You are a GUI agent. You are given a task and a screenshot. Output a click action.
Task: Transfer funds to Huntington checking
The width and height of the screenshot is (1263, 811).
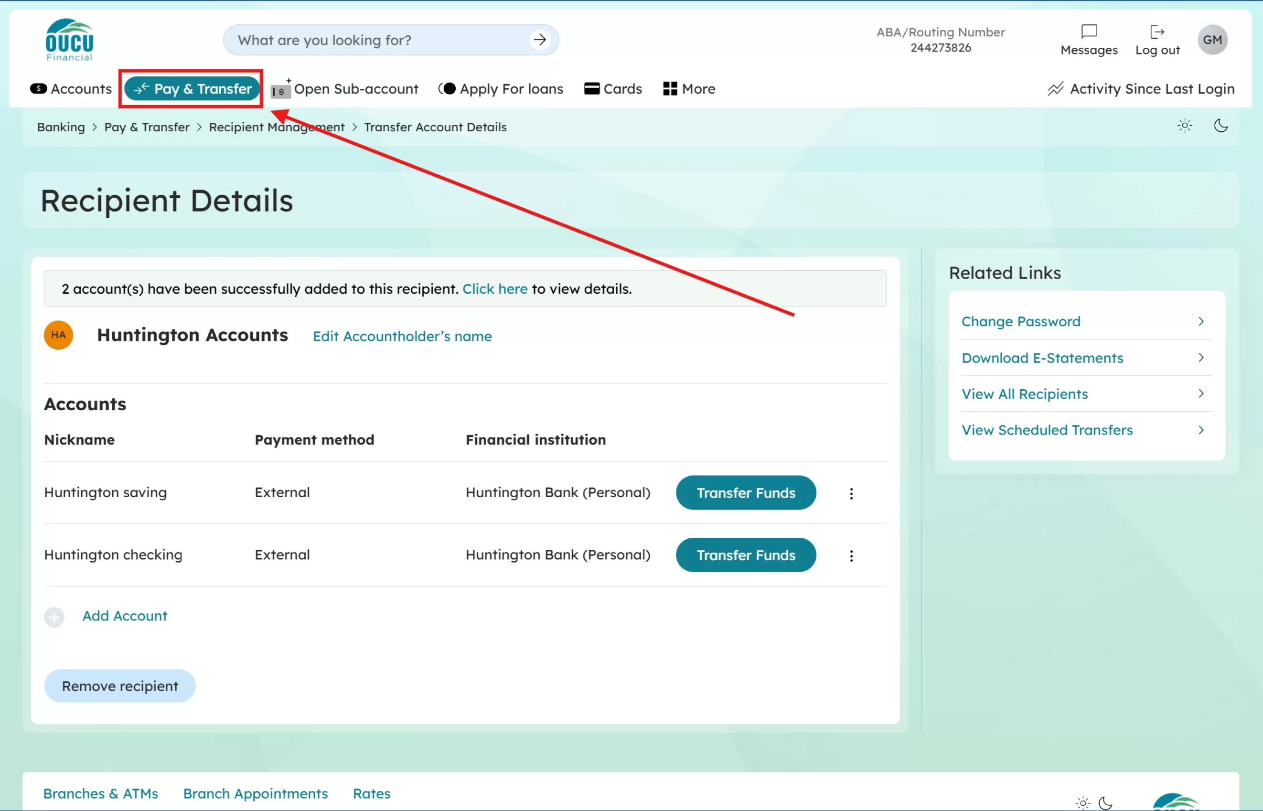(746, 555)
